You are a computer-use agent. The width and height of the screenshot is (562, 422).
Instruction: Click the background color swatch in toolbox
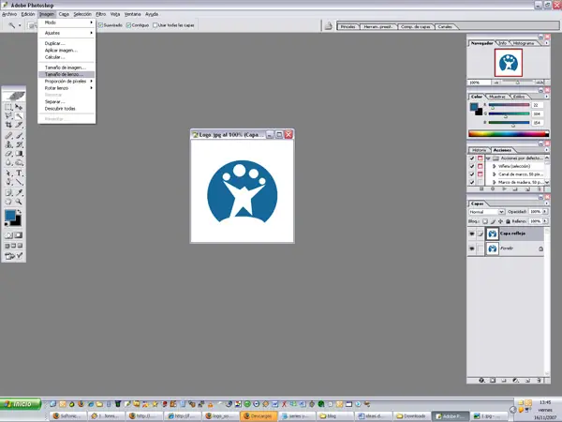pos(17,221)
